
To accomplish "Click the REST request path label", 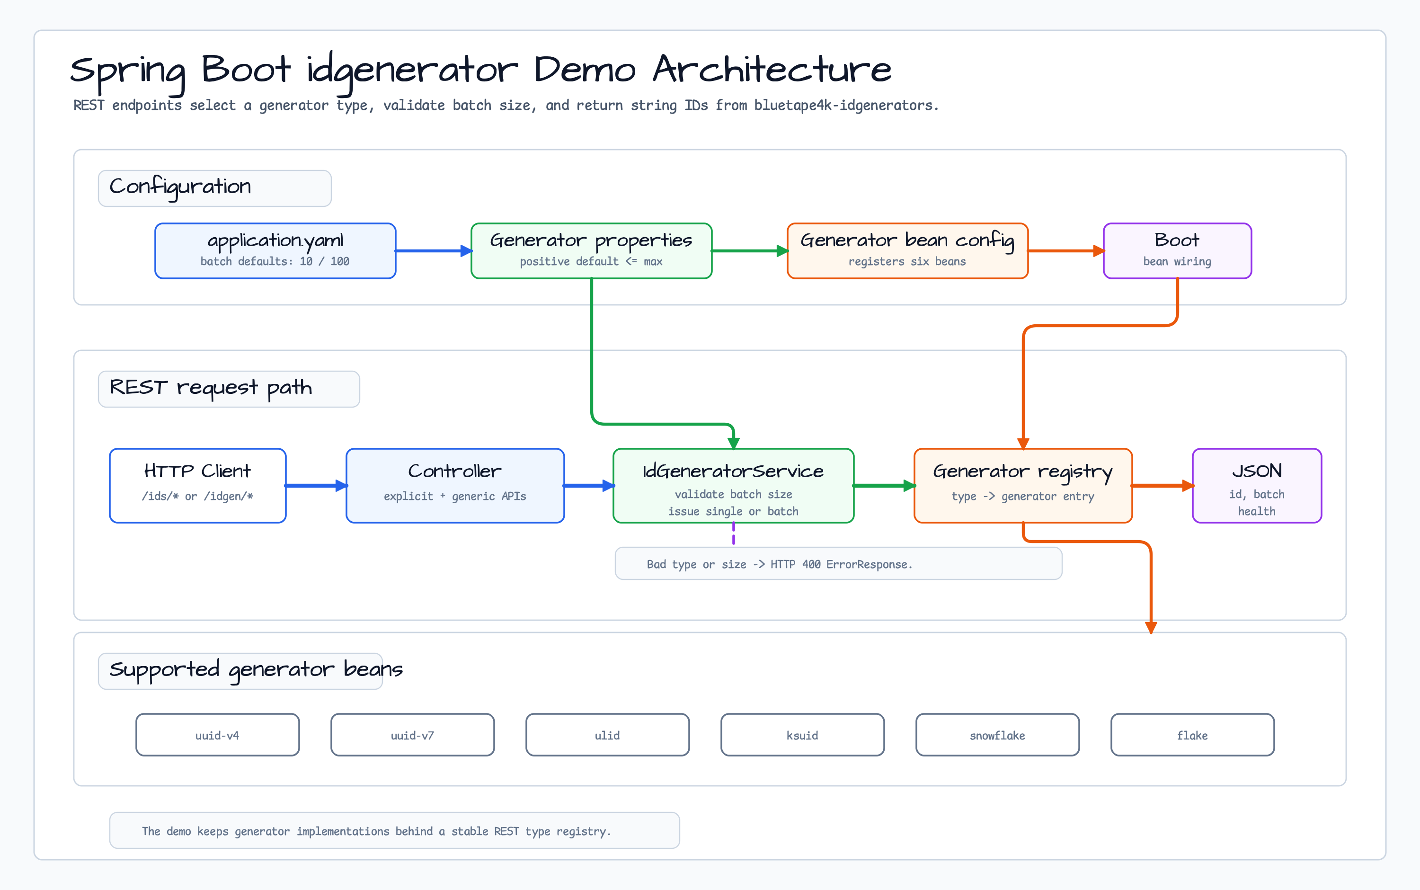I will pyautogui.click(x=229, y=389).
